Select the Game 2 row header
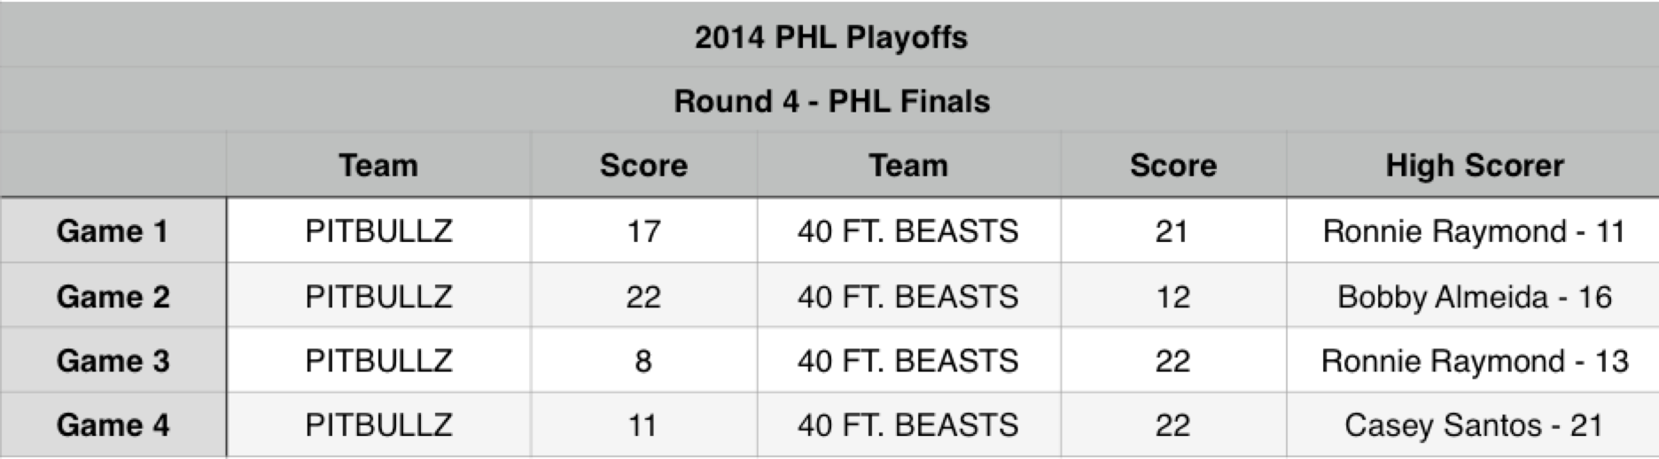 pyautogui.click(x=113, y=296)
